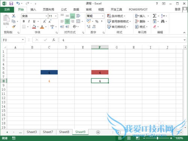Click the Merge and Center icon
Viewport: 188px width, 141px height.
(x=78, y=21)
